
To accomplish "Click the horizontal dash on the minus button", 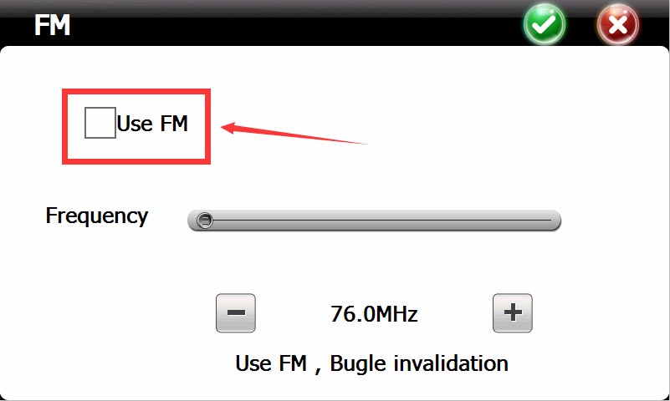I will 236,313.
